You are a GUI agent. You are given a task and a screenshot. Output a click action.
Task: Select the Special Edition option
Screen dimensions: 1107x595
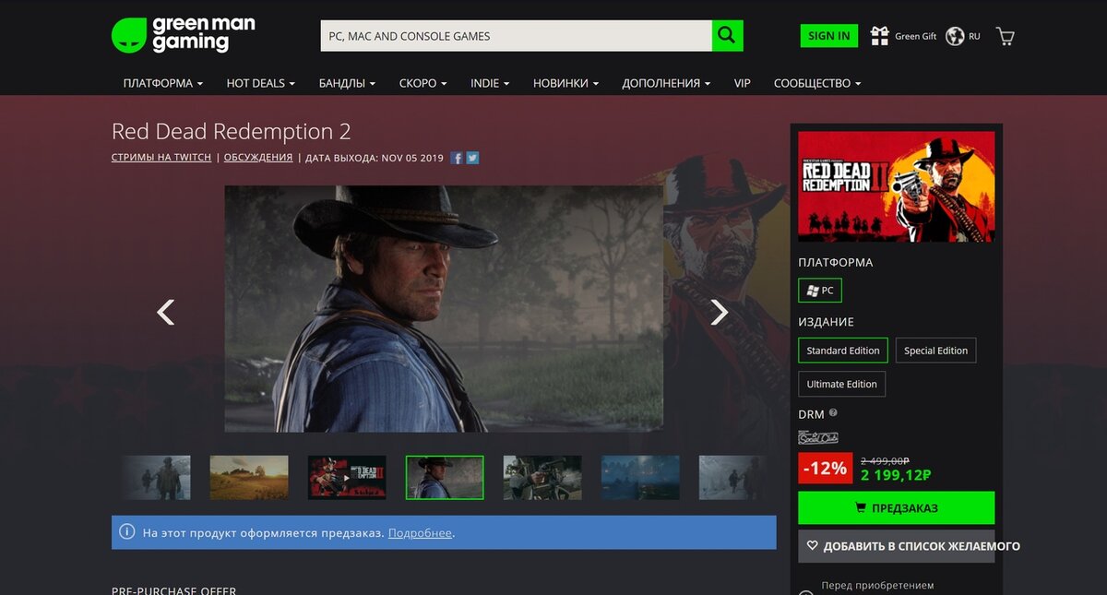point(935,351)
